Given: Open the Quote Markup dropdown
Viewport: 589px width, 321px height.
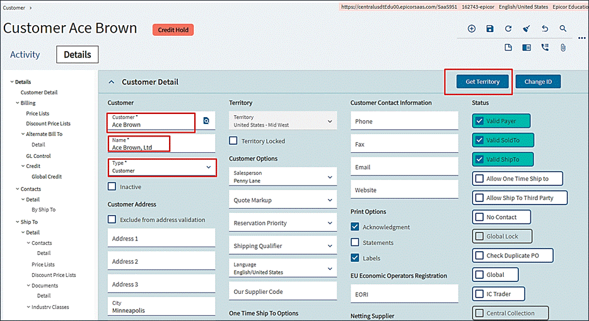Looking at the screenshot, I should 330,200.
